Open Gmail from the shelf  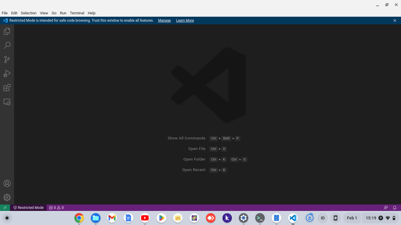point(112,218)
